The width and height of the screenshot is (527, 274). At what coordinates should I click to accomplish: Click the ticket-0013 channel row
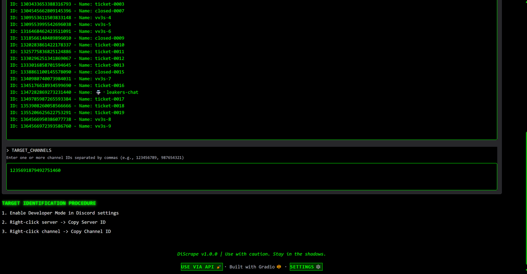pyautogui.click(x=67, y=65)
